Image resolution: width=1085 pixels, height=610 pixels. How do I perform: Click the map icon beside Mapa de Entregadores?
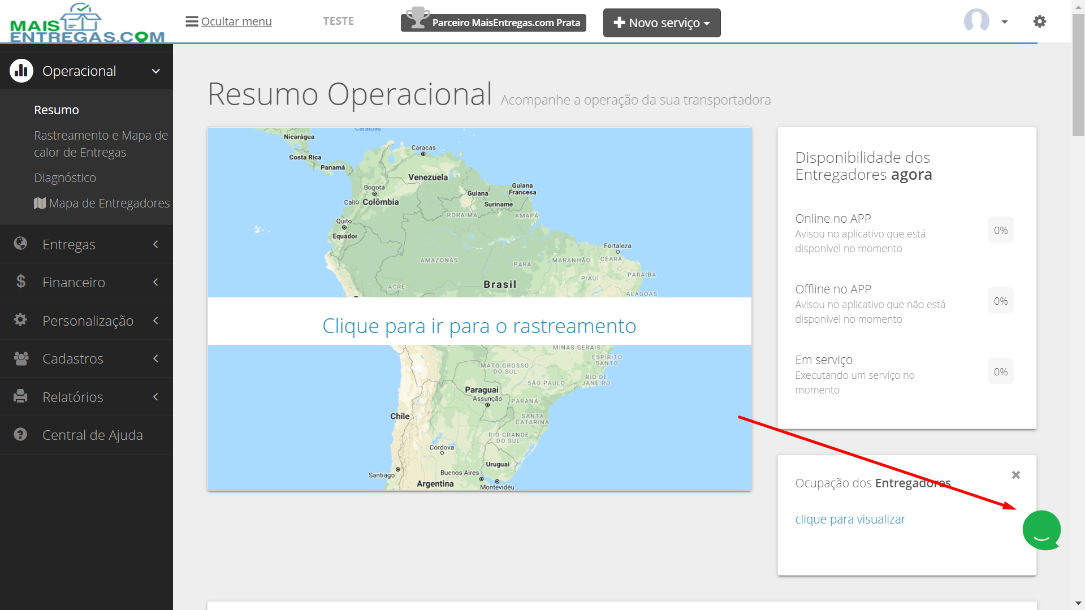40,203
